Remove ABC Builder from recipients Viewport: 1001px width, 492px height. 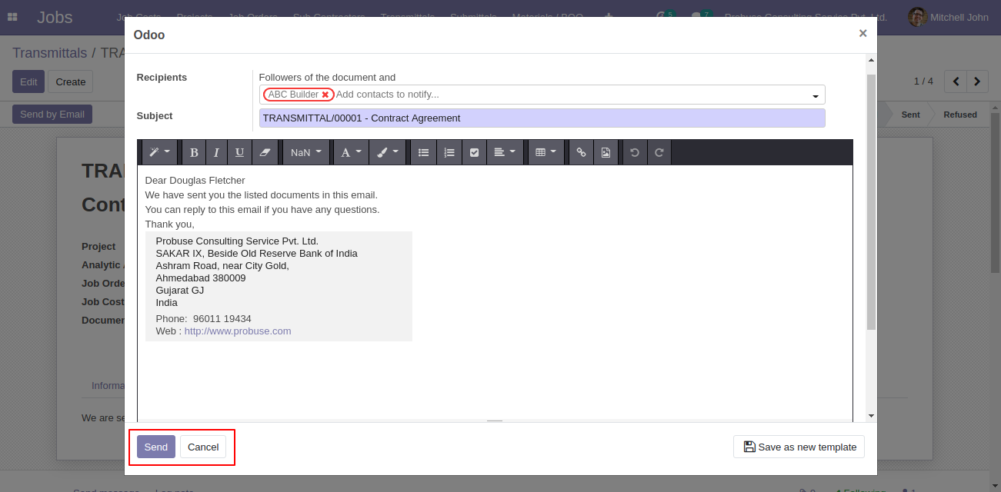coord(325,95)
